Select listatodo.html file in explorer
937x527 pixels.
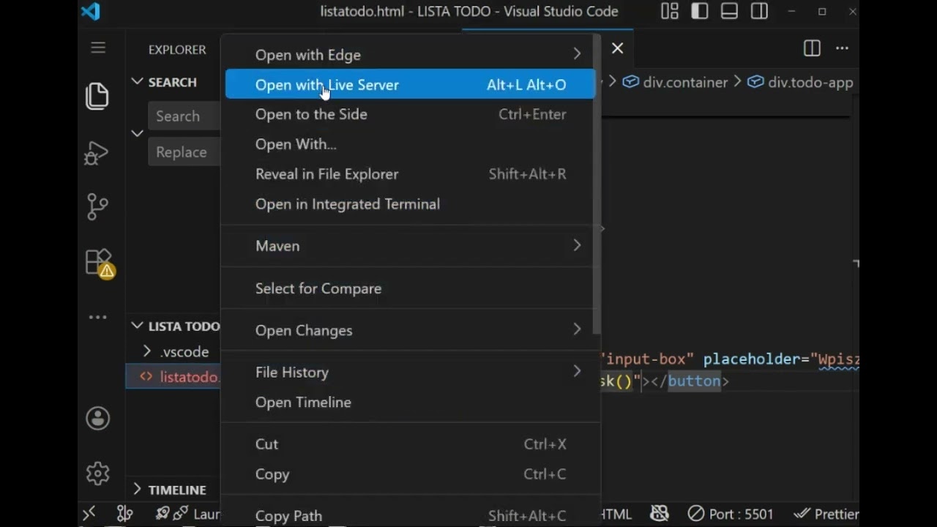coord(173,377)
